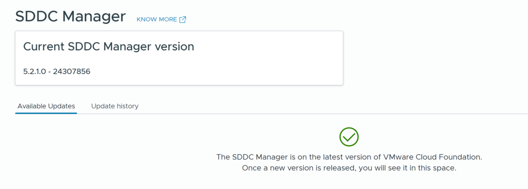The width and height of the screenshot is (528, 189).
Task: Switch to the Update history tab
Action: tap(115, 106)
